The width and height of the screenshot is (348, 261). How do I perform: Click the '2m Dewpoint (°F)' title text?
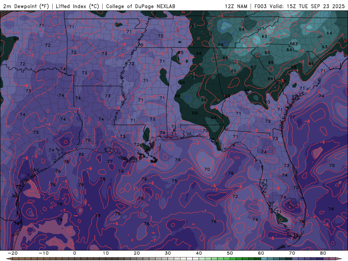26,6
